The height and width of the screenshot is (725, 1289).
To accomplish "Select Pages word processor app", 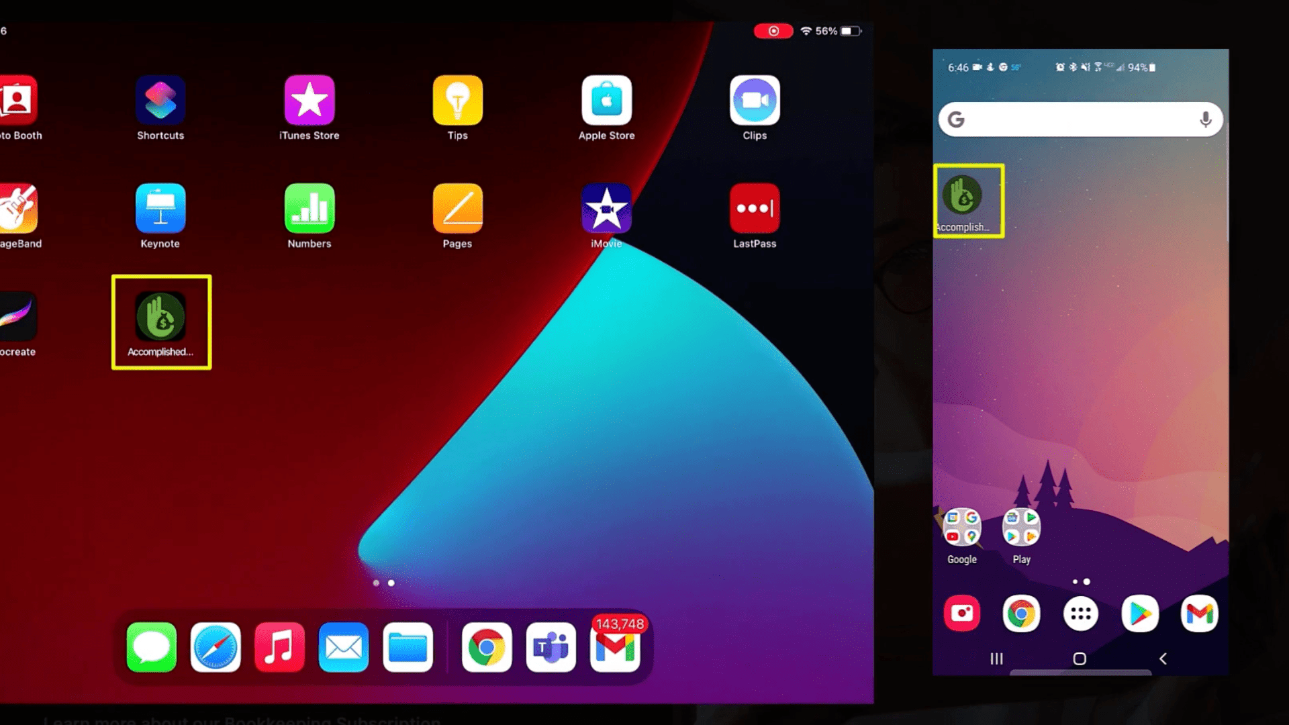I will pos(458,216).
